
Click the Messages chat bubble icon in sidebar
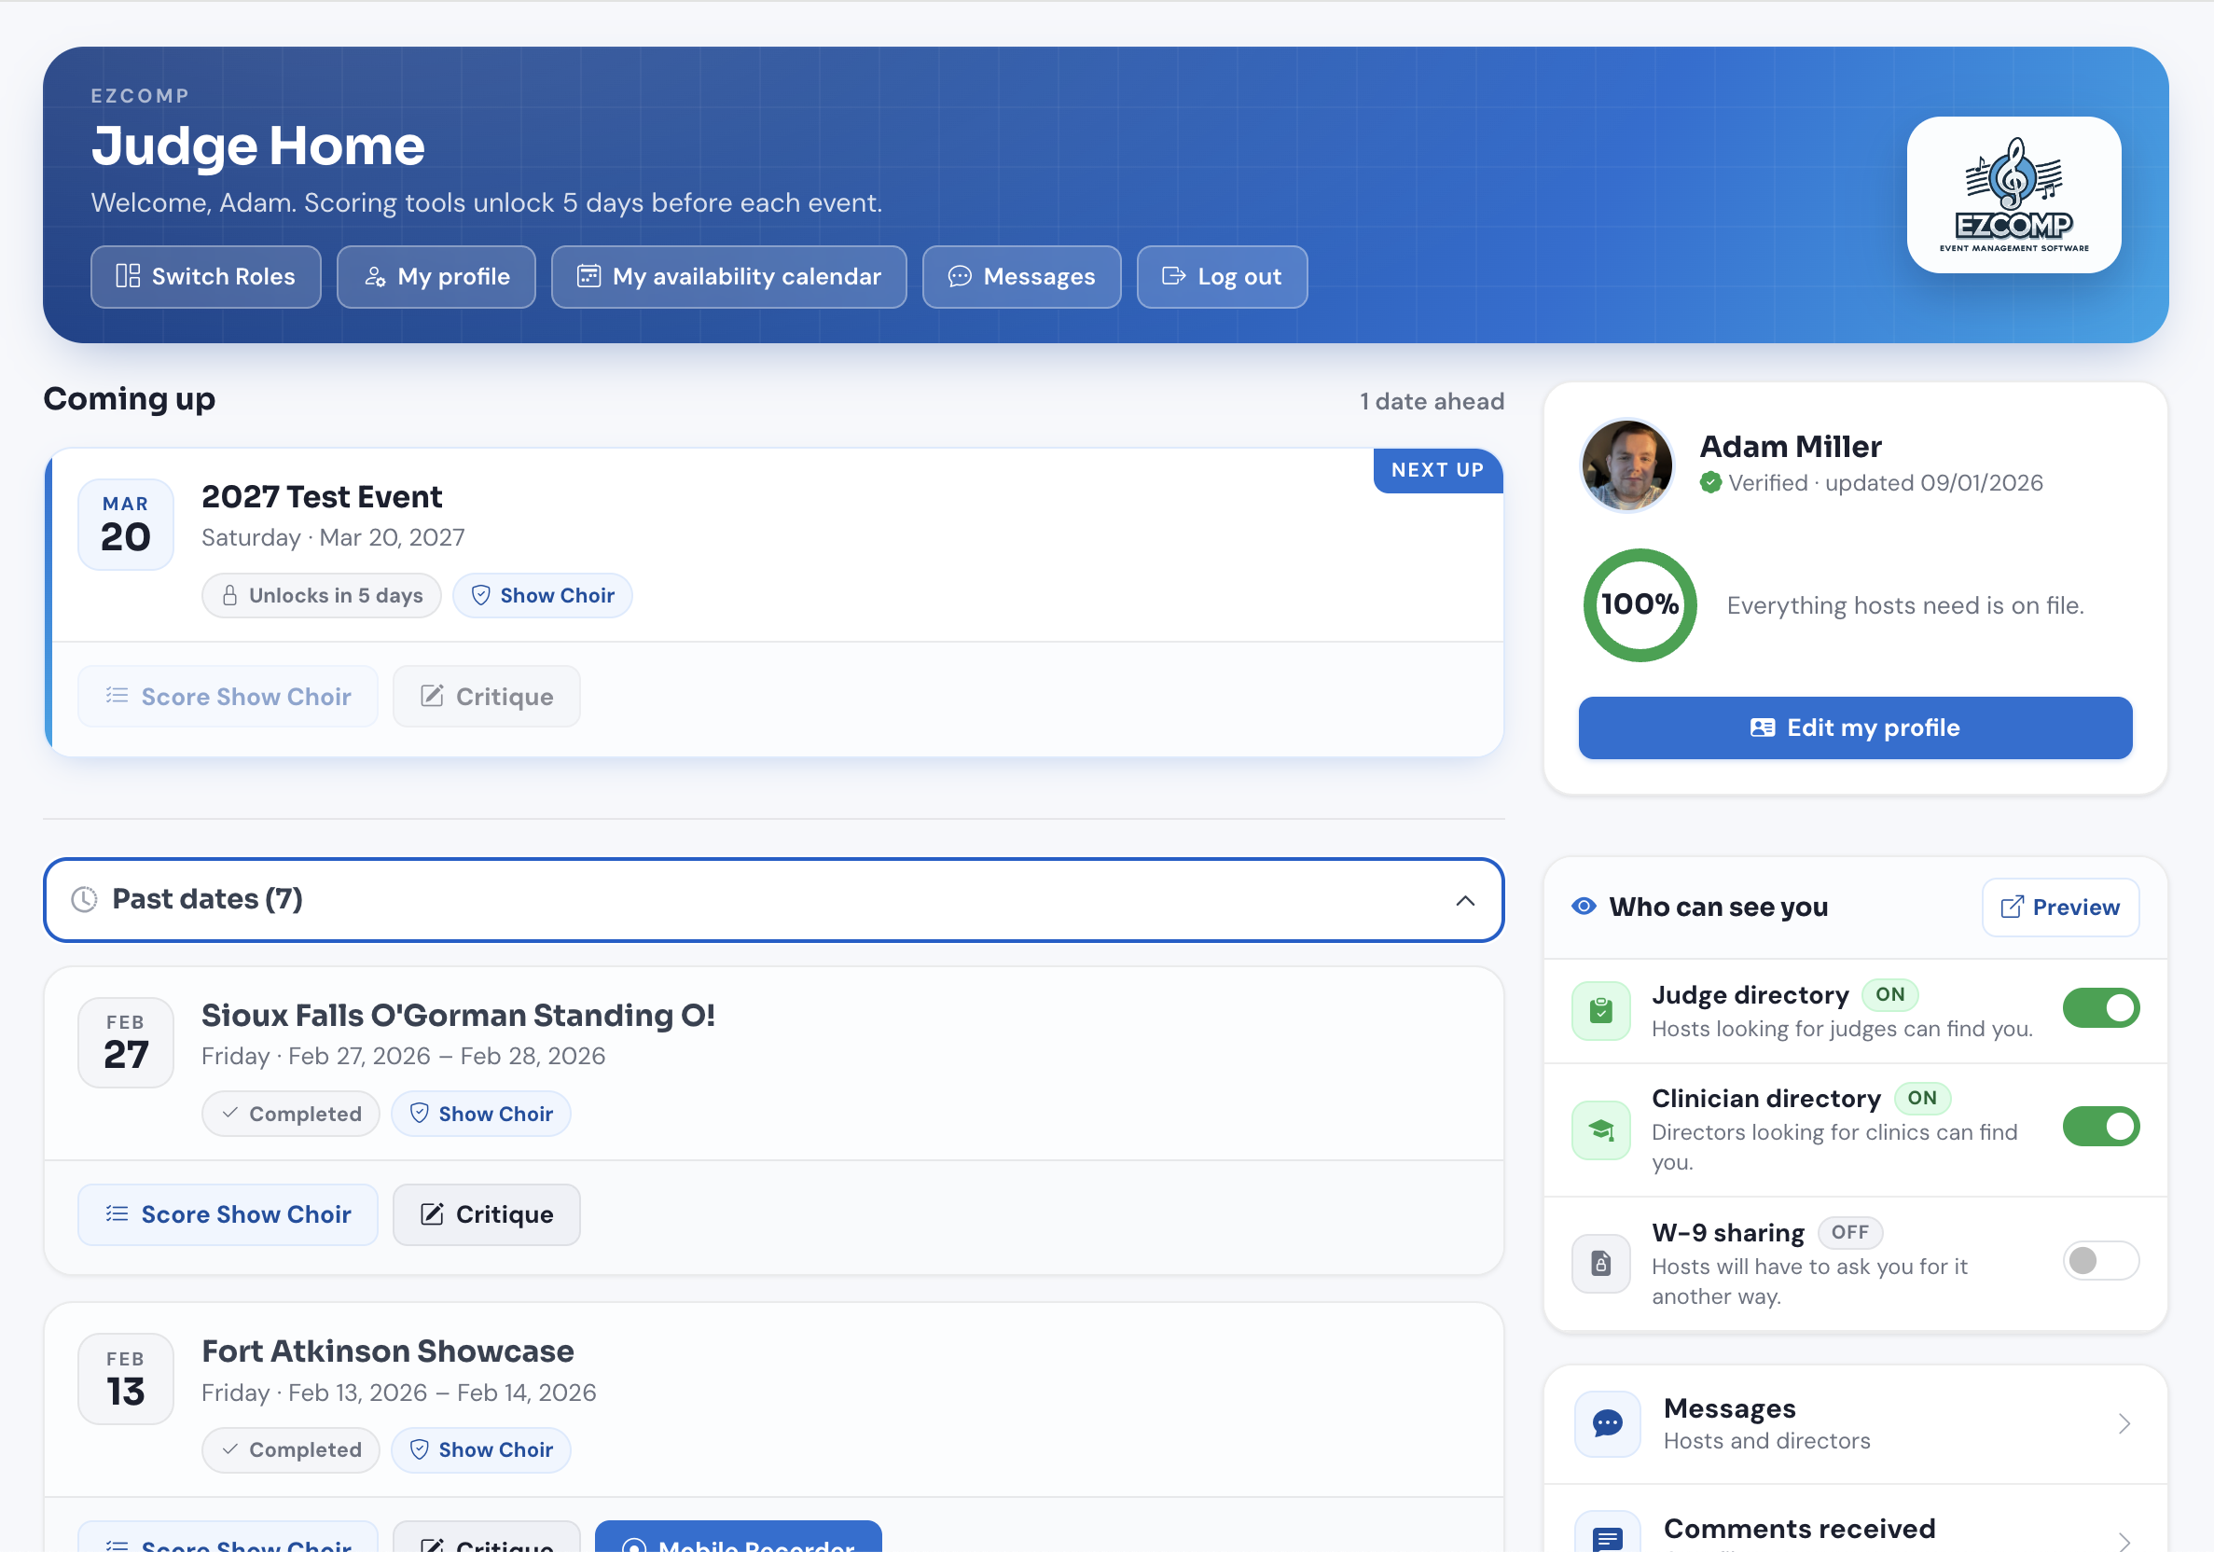pos(1608,1422)
